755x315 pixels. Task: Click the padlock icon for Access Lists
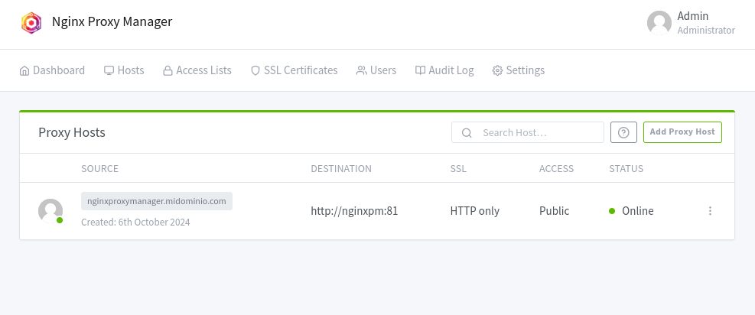click(168, 70)
